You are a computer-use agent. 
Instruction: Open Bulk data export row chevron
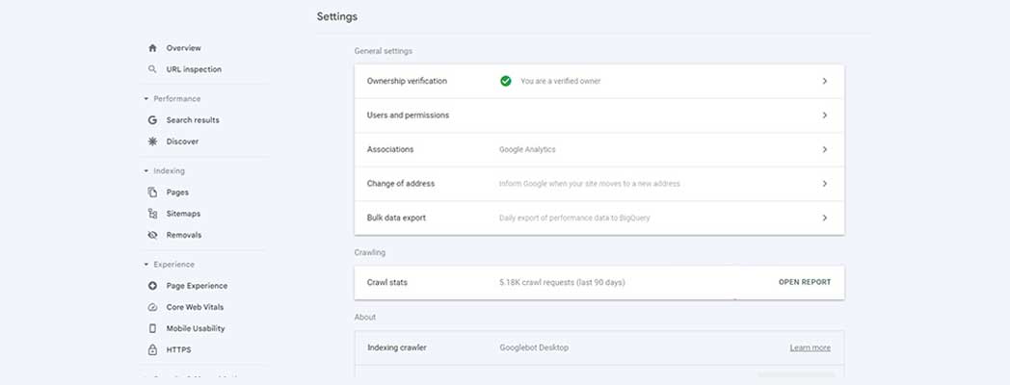(x=824, y=218)
